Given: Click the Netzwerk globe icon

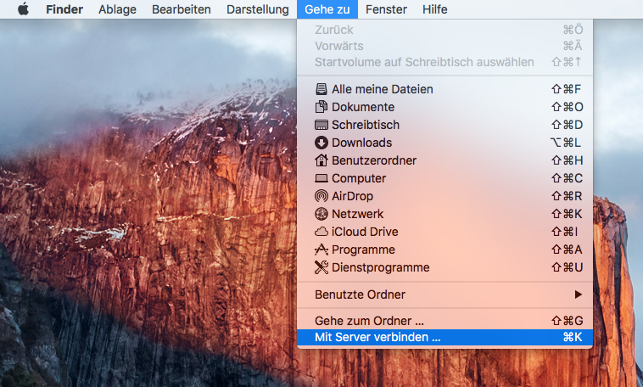Looking at the screenshot, I should (x=321, y=214).
